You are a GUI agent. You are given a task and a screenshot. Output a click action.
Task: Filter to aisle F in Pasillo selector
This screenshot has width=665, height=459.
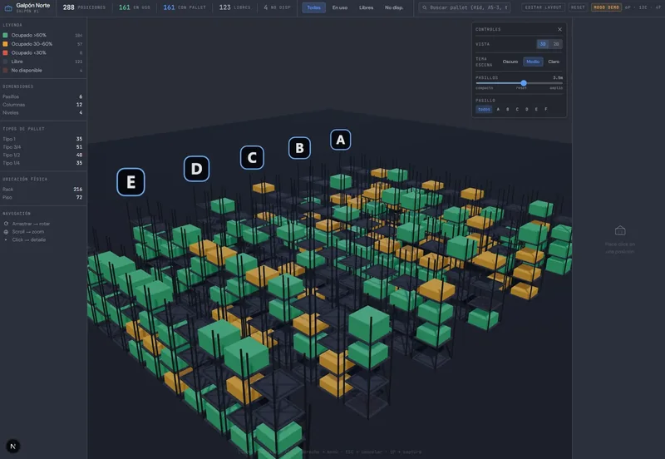click(x=546, y=110)
